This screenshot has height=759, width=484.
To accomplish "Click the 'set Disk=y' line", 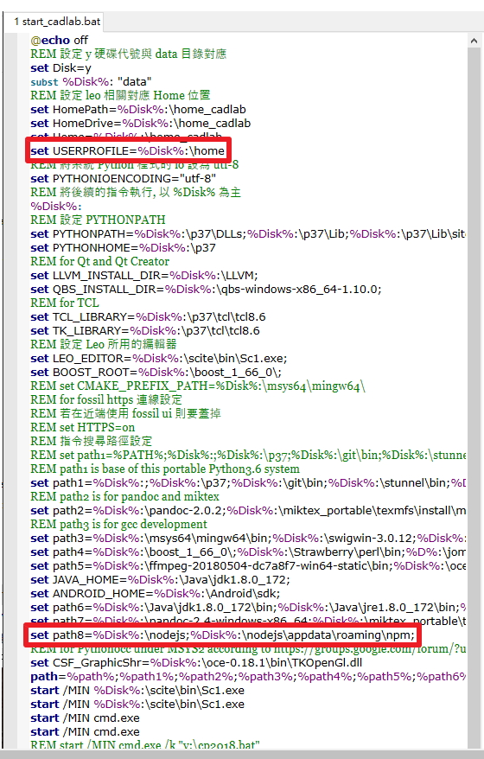I will point(60,67).
